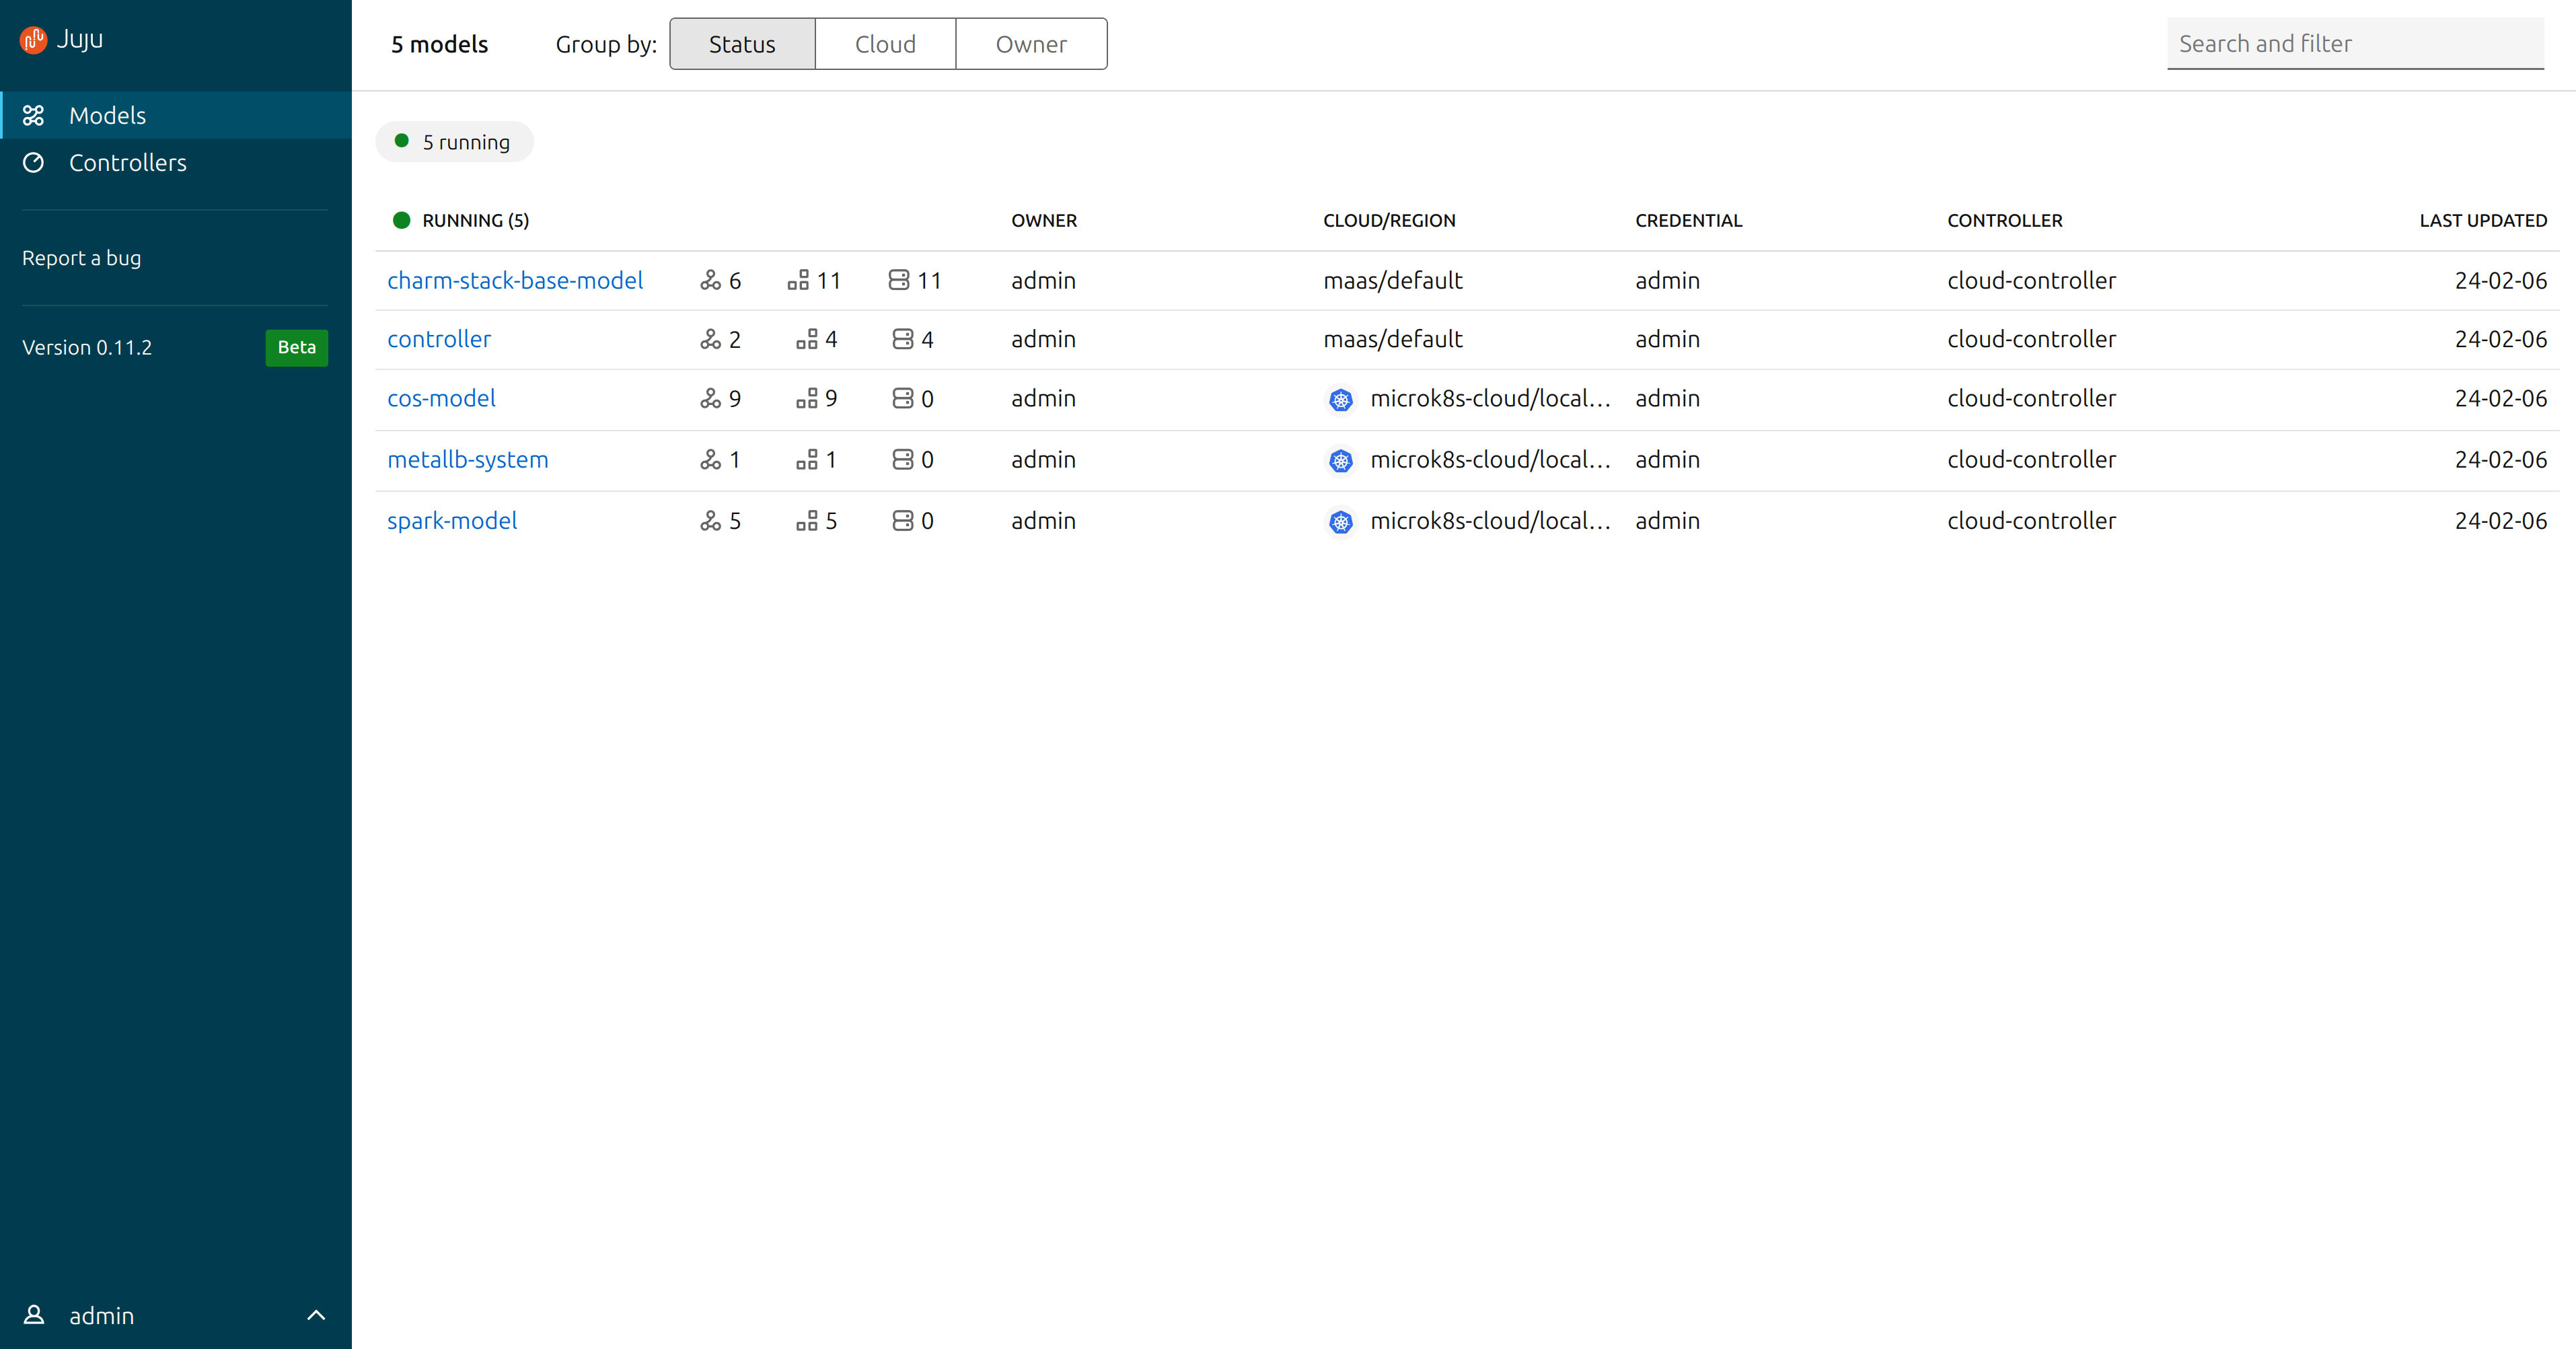Click the CREDENTIAL column header
2576x1349 pixels.
(x=1688, y=220)
